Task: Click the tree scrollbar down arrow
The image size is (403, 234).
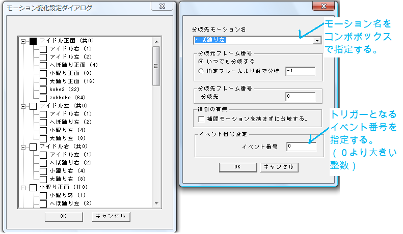Action: (x=156, y=203)
